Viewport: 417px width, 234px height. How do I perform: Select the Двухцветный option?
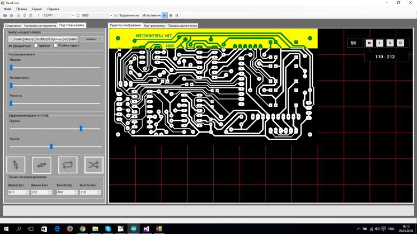10,46
